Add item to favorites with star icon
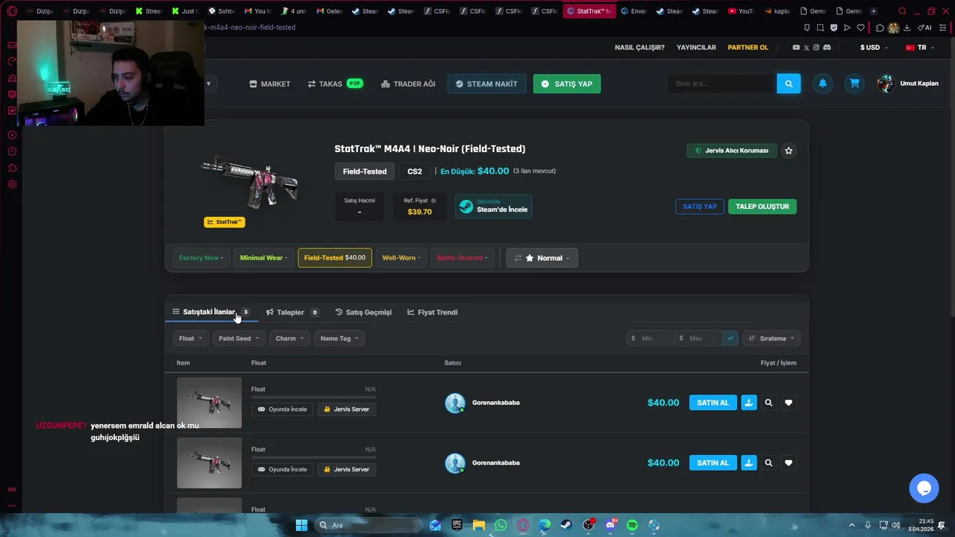The image size is (955, 537). click(x=789, y=151)
